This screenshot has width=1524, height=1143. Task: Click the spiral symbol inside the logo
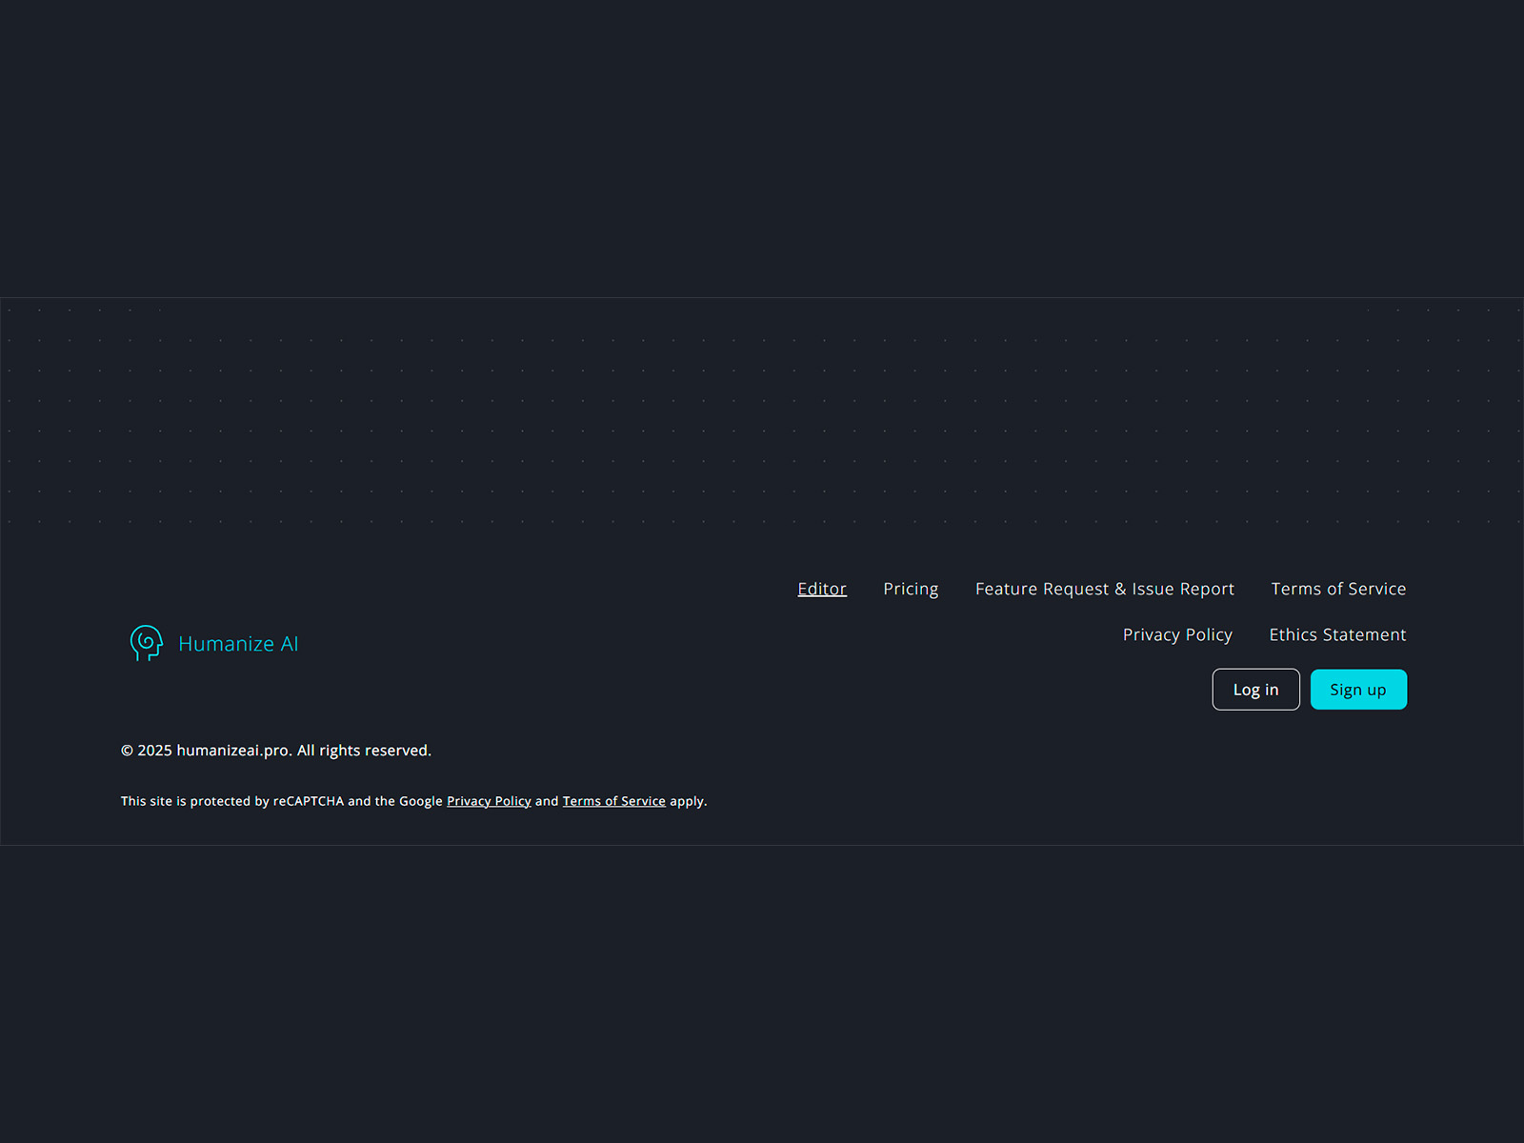click(145, 643)
